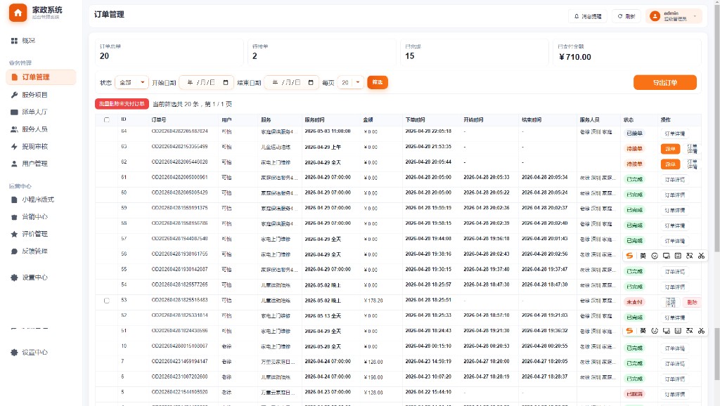Click the 已接单 status badge
This screenshot has width=720, height=406.
(x=635, y=133)
